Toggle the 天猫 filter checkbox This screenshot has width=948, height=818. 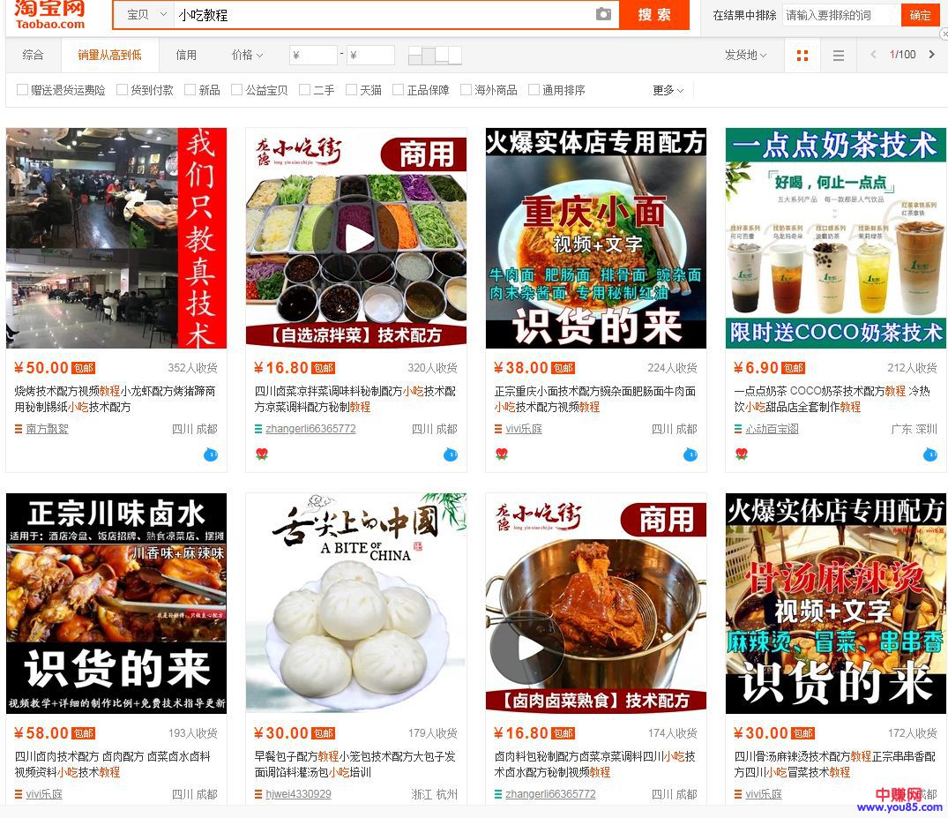pyautogui.click(x=351, y=90)
